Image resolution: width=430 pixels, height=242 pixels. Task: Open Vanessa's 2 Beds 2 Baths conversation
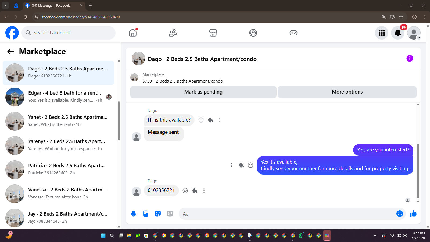58,194
